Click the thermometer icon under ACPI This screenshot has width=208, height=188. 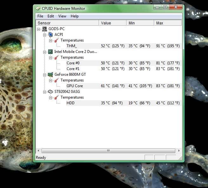tap(56, 40)
